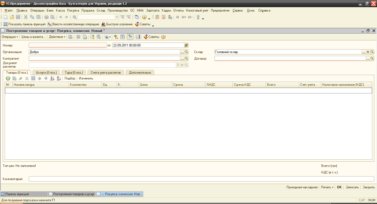Expand the Операция dropdown menu
This screenshot has height=204, width=377.
coord(10,37)
